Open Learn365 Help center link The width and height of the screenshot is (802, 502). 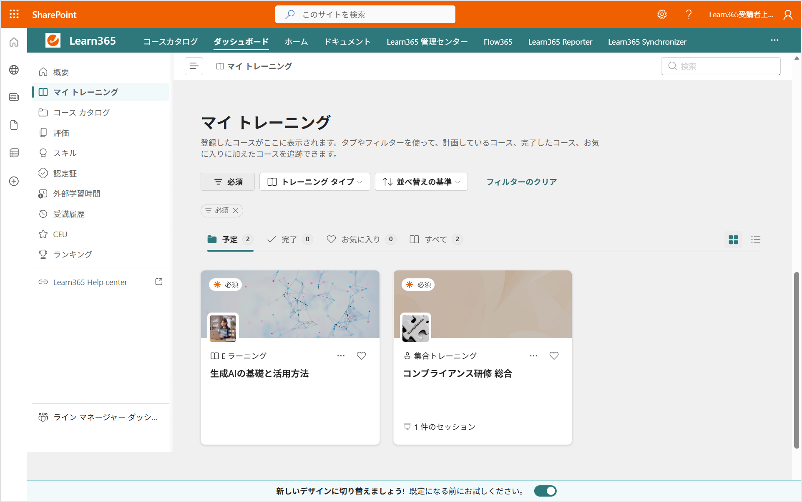(x=90, y=282)
